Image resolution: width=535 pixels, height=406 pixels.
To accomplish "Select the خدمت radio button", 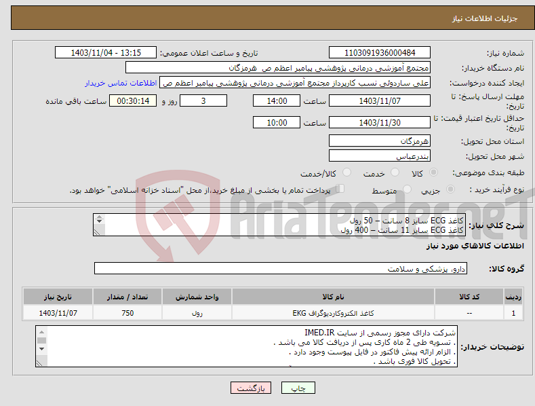I will [395, 172].
